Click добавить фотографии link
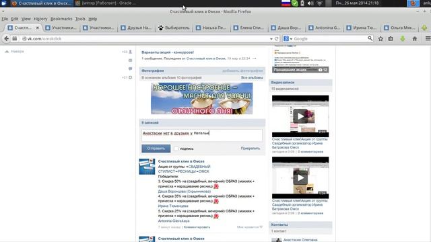Image resolution: width=431 pixels, height=242 pixels. coord(242,71)
